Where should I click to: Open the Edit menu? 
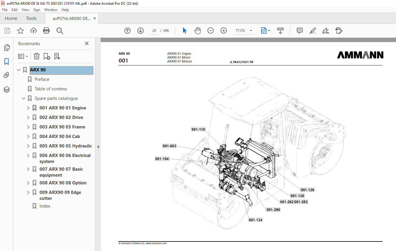click(x=15, y=10)
